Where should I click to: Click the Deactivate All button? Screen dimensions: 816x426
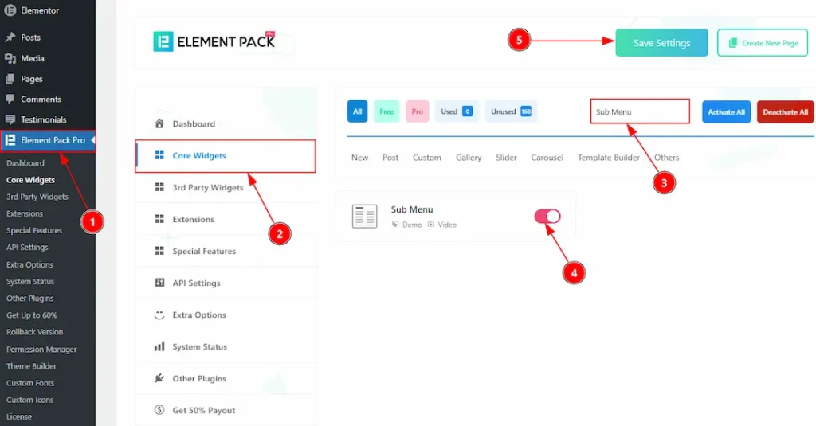[785, 111]
